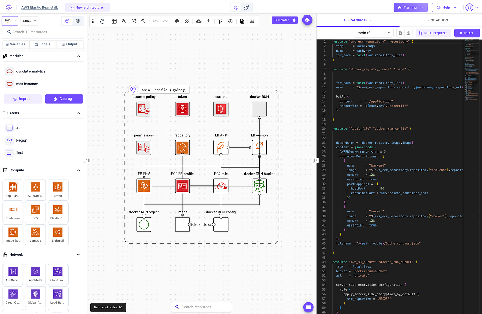The height and width of the screenshot is (314, 482).
Task: Select the Batch compute resource
Action: 58,190
